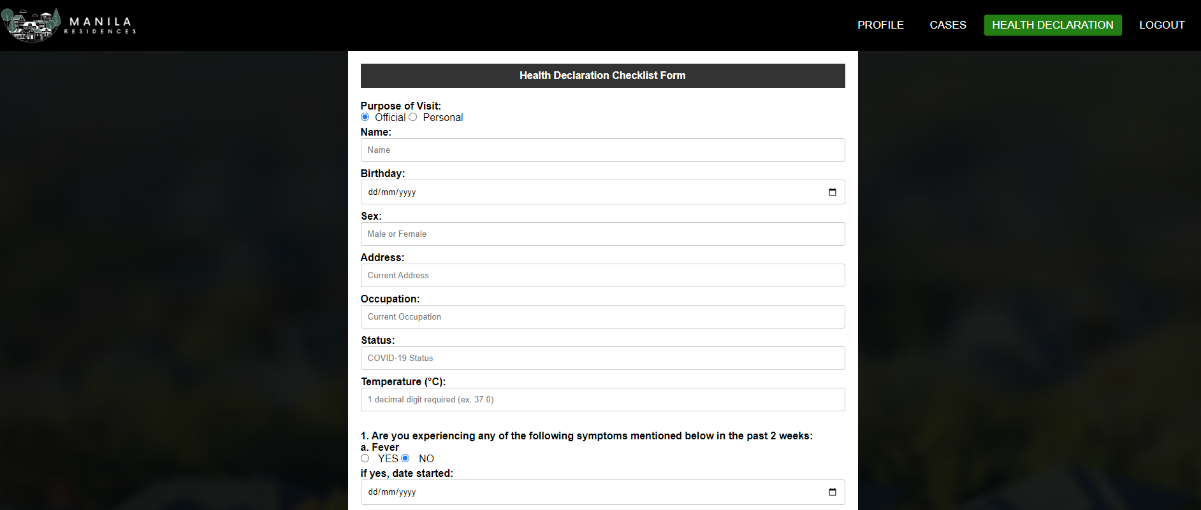Focus the Name input field

(602, 150)
